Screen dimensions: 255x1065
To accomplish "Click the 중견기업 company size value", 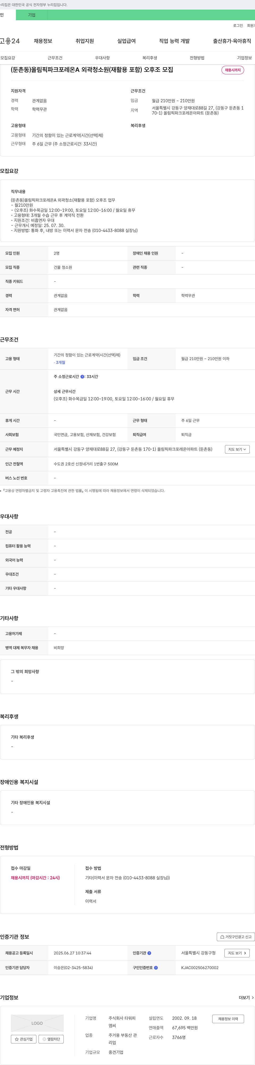I will point(116,1052).
